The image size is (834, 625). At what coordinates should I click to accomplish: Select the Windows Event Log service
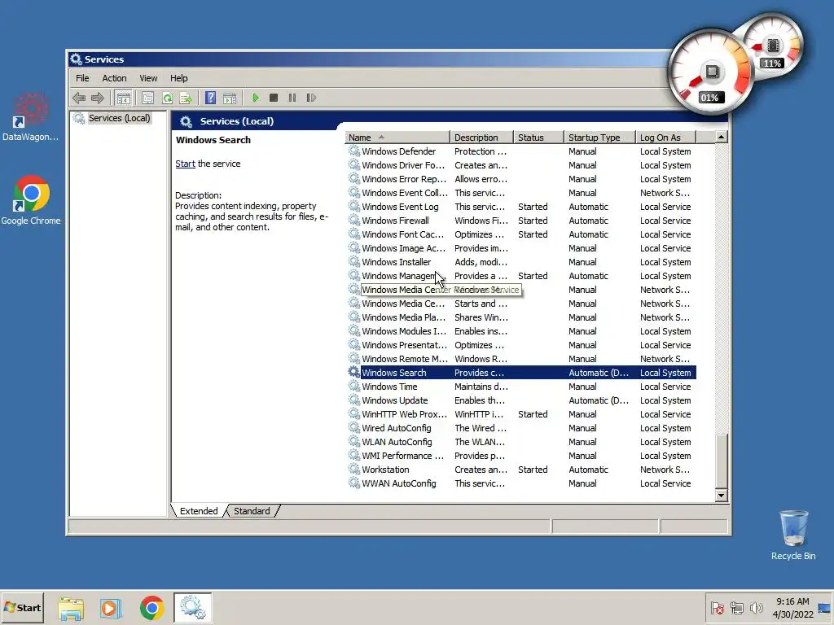click(x=520, y=207)
